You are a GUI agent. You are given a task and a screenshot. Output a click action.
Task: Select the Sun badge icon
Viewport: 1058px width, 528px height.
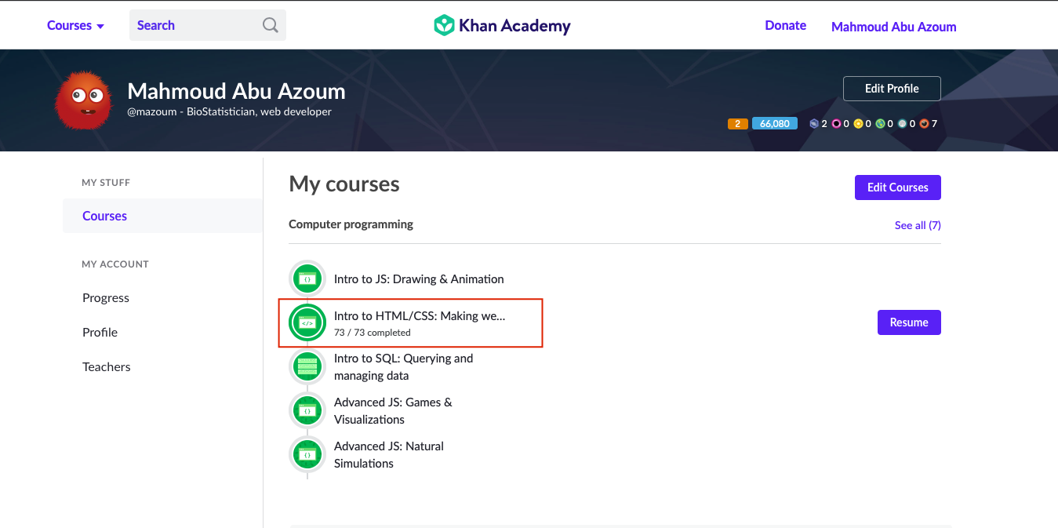858,123
